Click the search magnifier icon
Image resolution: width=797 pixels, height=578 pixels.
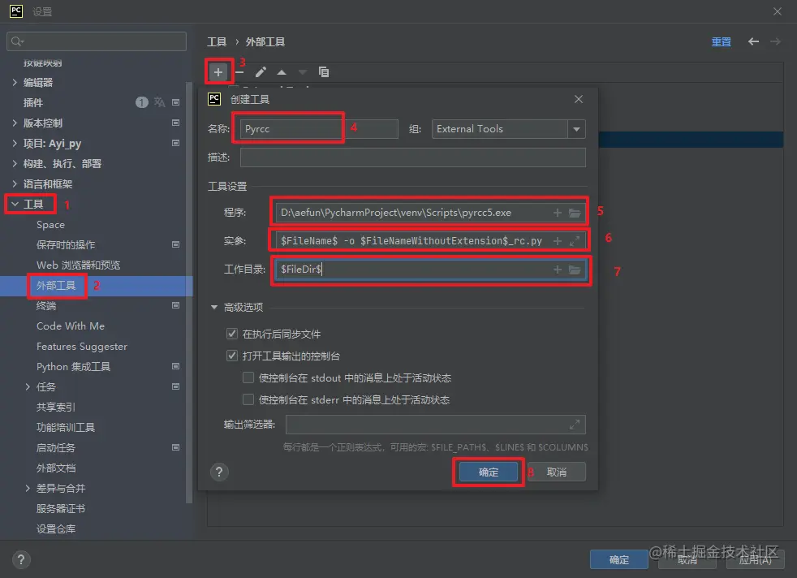point(17,41)
